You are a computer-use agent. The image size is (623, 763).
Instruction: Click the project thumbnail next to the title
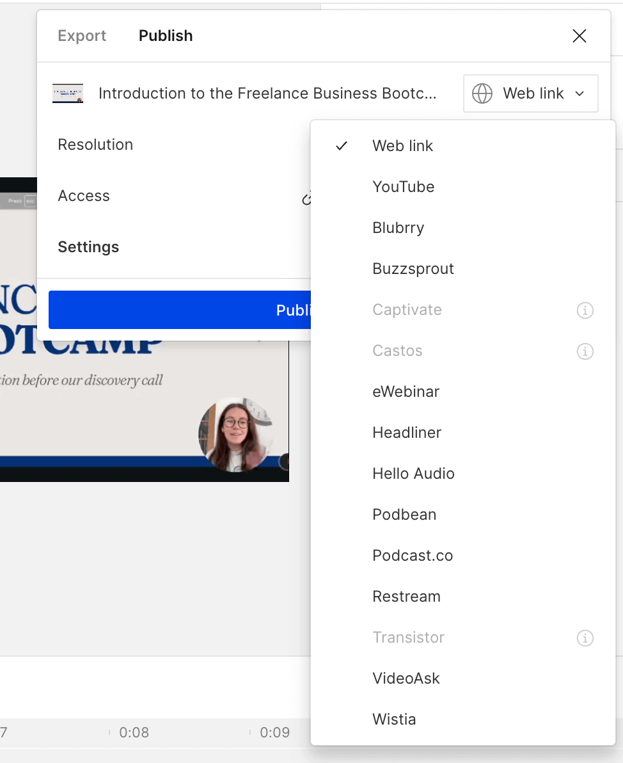68,93
